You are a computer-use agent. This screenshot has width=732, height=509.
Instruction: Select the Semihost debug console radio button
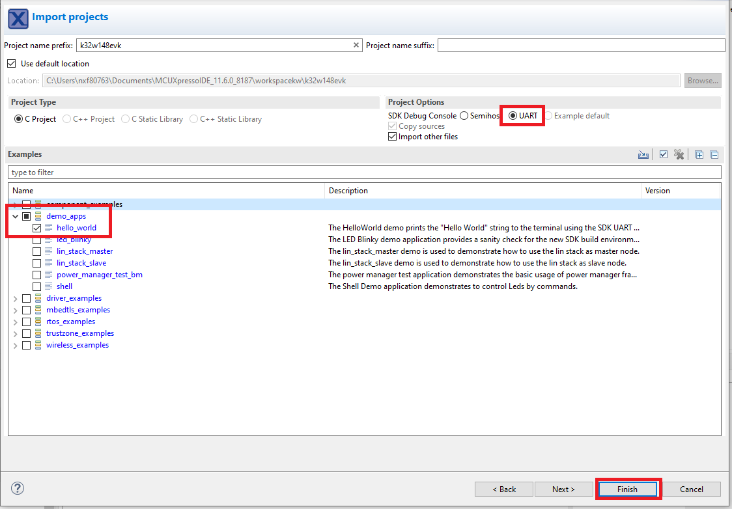[x=464, y=116]
